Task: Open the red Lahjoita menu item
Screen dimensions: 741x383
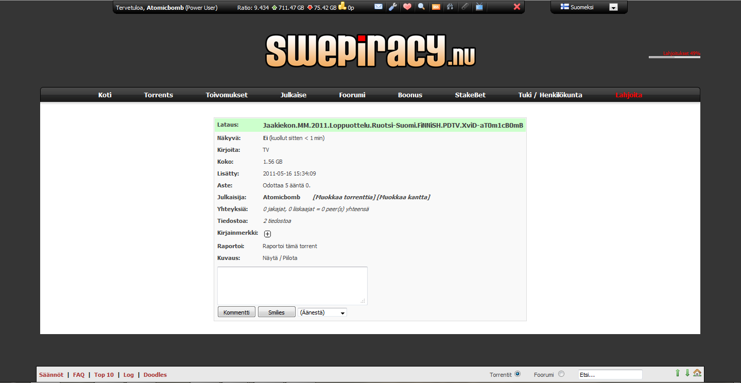Action: click(629, 95)
